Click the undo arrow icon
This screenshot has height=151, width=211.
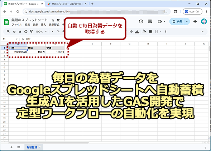14,32
